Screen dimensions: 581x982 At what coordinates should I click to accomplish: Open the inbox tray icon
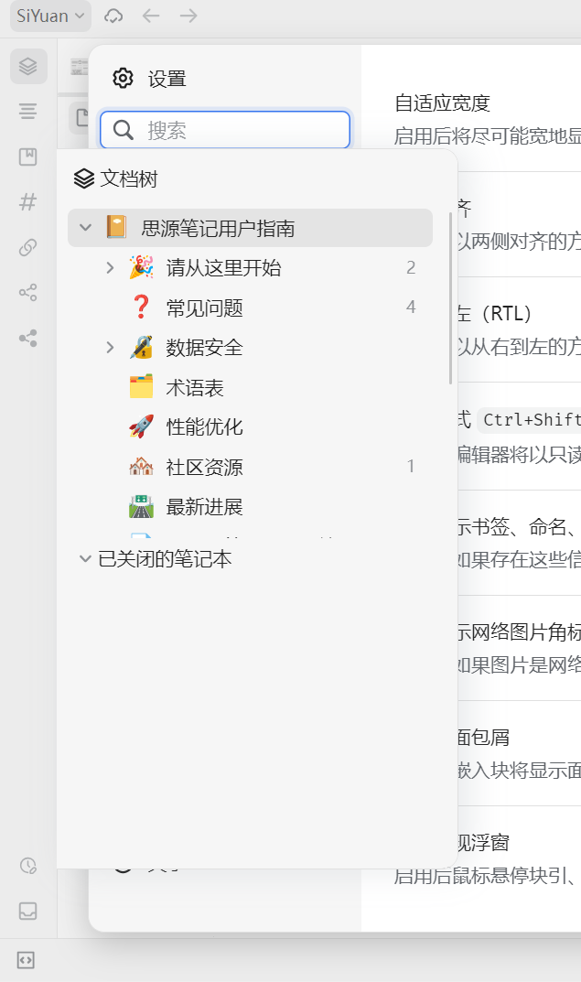pyautogui.click(x=28, y=912)
